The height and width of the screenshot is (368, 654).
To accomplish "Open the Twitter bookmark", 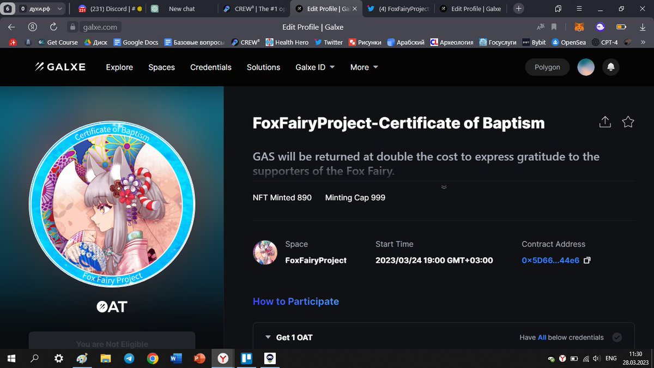I will click(329, 42).
